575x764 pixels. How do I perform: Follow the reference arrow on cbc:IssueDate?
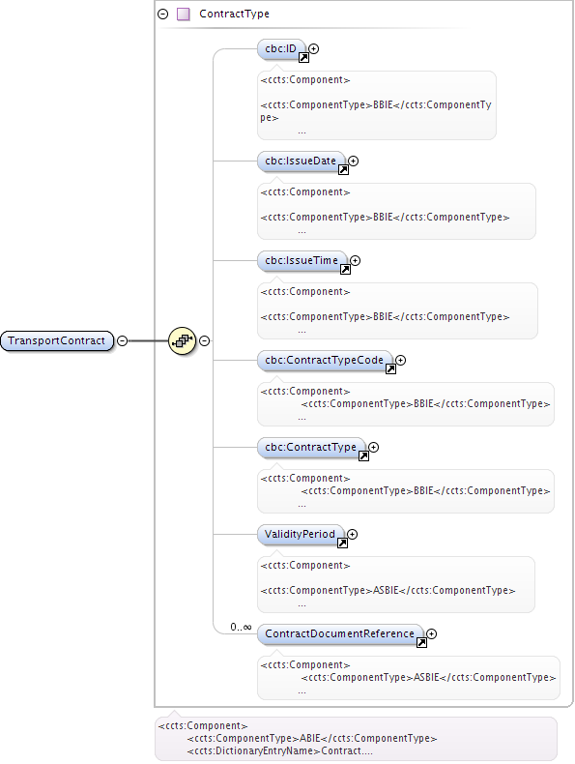pyautogui.click(x=343, y=169)
